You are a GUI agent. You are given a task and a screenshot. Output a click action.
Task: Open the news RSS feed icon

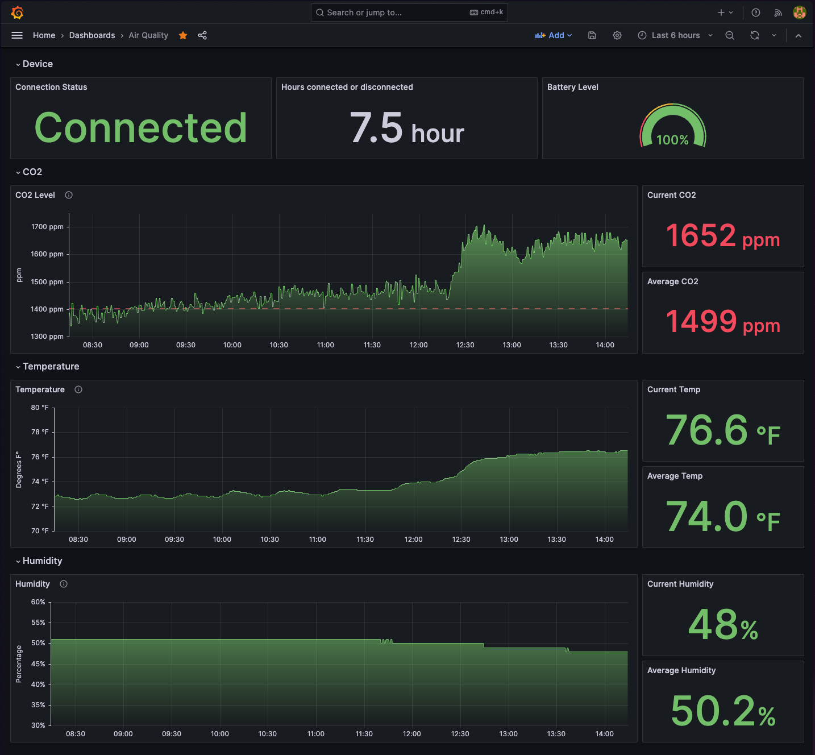click(x=778, y=13)
